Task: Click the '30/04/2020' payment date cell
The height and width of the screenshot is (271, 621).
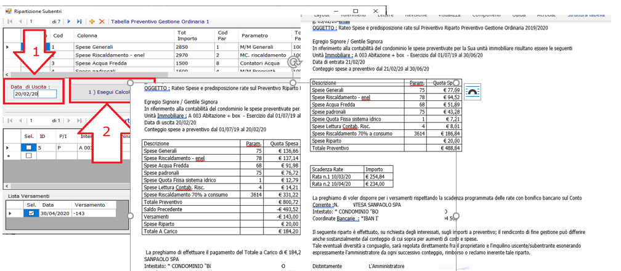Action: point(56,213)
